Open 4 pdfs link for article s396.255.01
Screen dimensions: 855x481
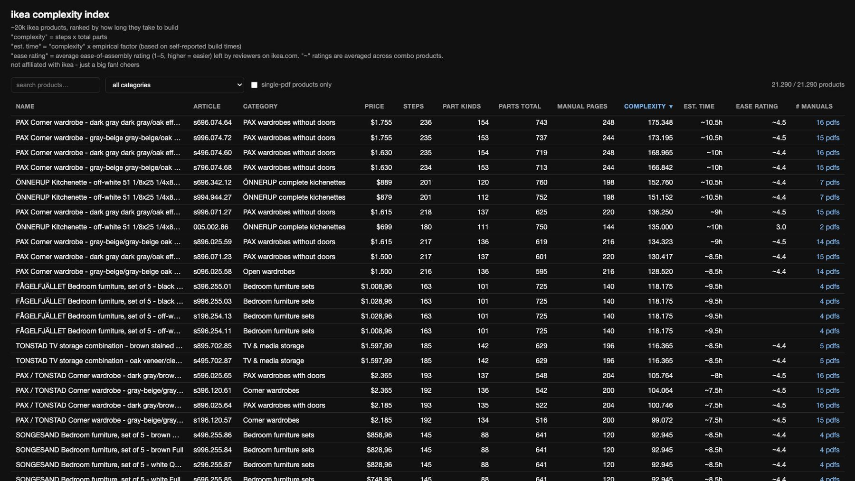click(x=829, y=286)
